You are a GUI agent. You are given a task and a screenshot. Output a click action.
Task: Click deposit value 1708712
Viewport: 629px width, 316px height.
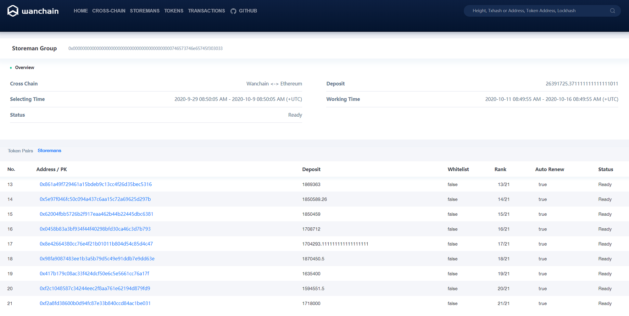click(x=311, y=229)
